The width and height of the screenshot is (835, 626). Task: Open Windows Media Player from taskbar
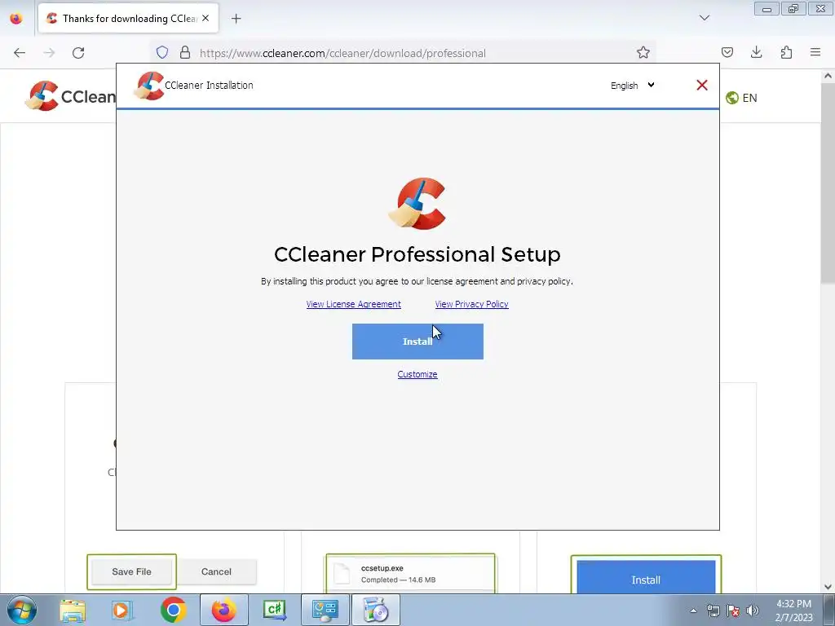click(122, 611)
